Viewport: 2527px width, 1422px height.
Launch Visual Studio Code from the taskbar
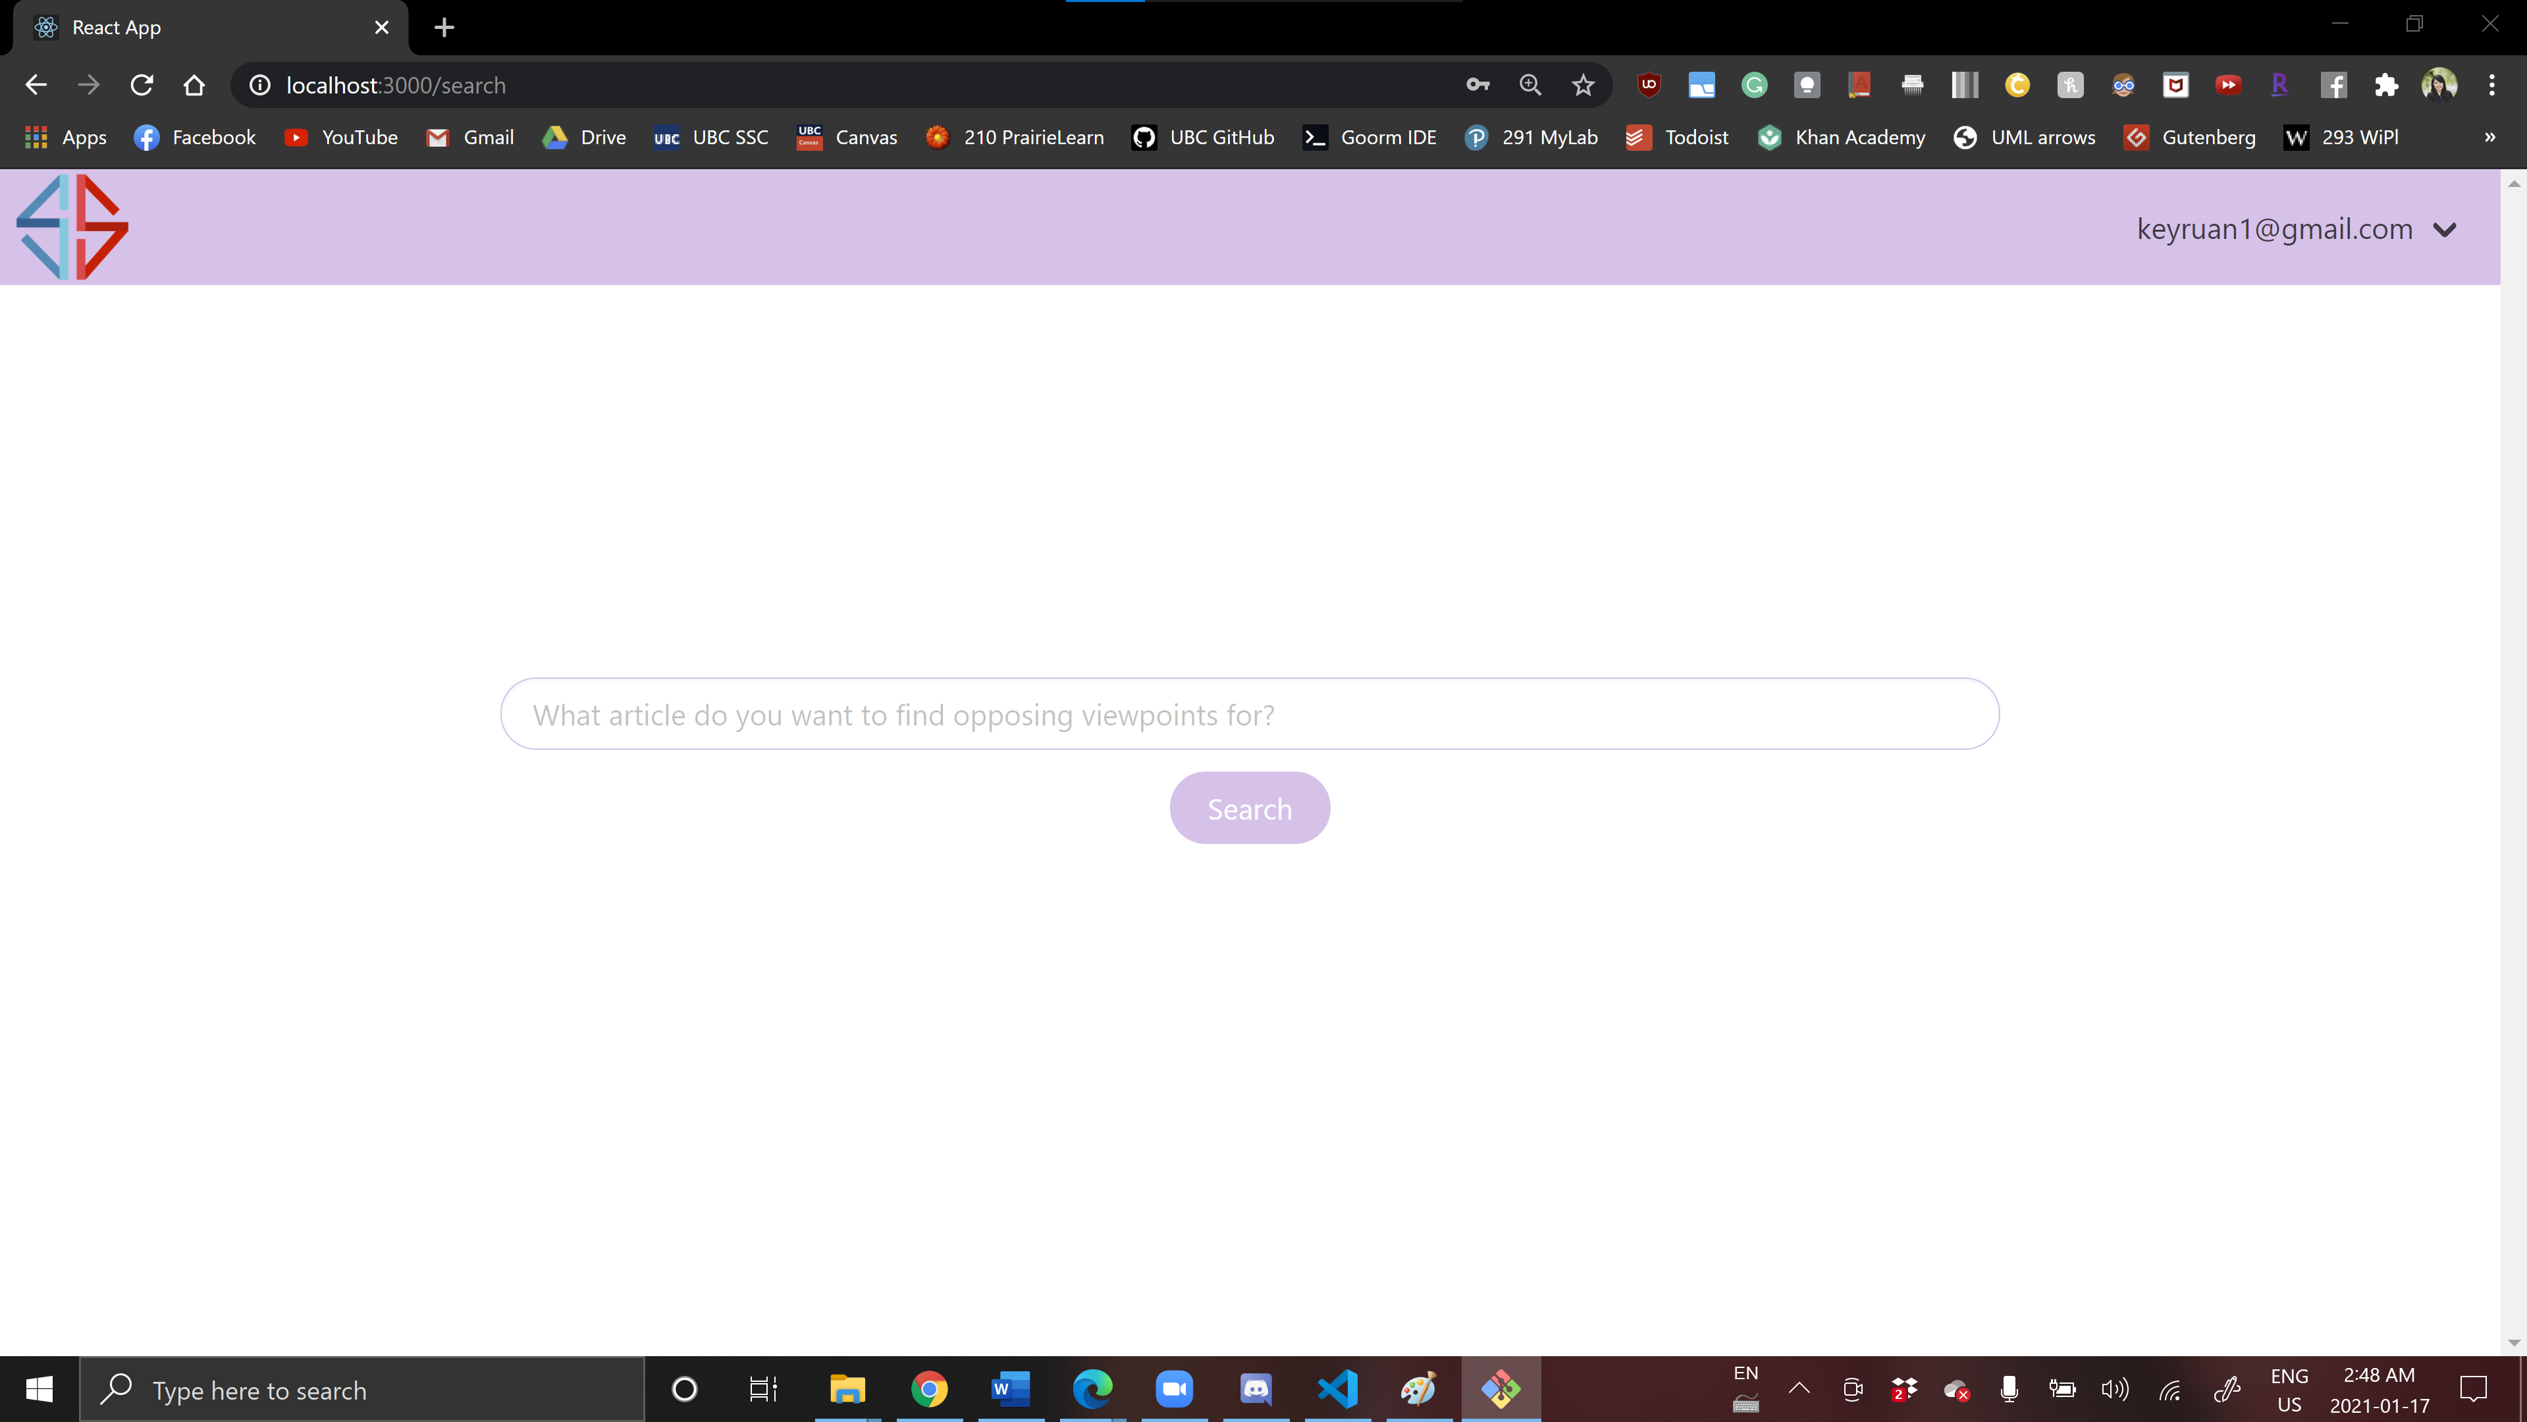point(1337,1388)
